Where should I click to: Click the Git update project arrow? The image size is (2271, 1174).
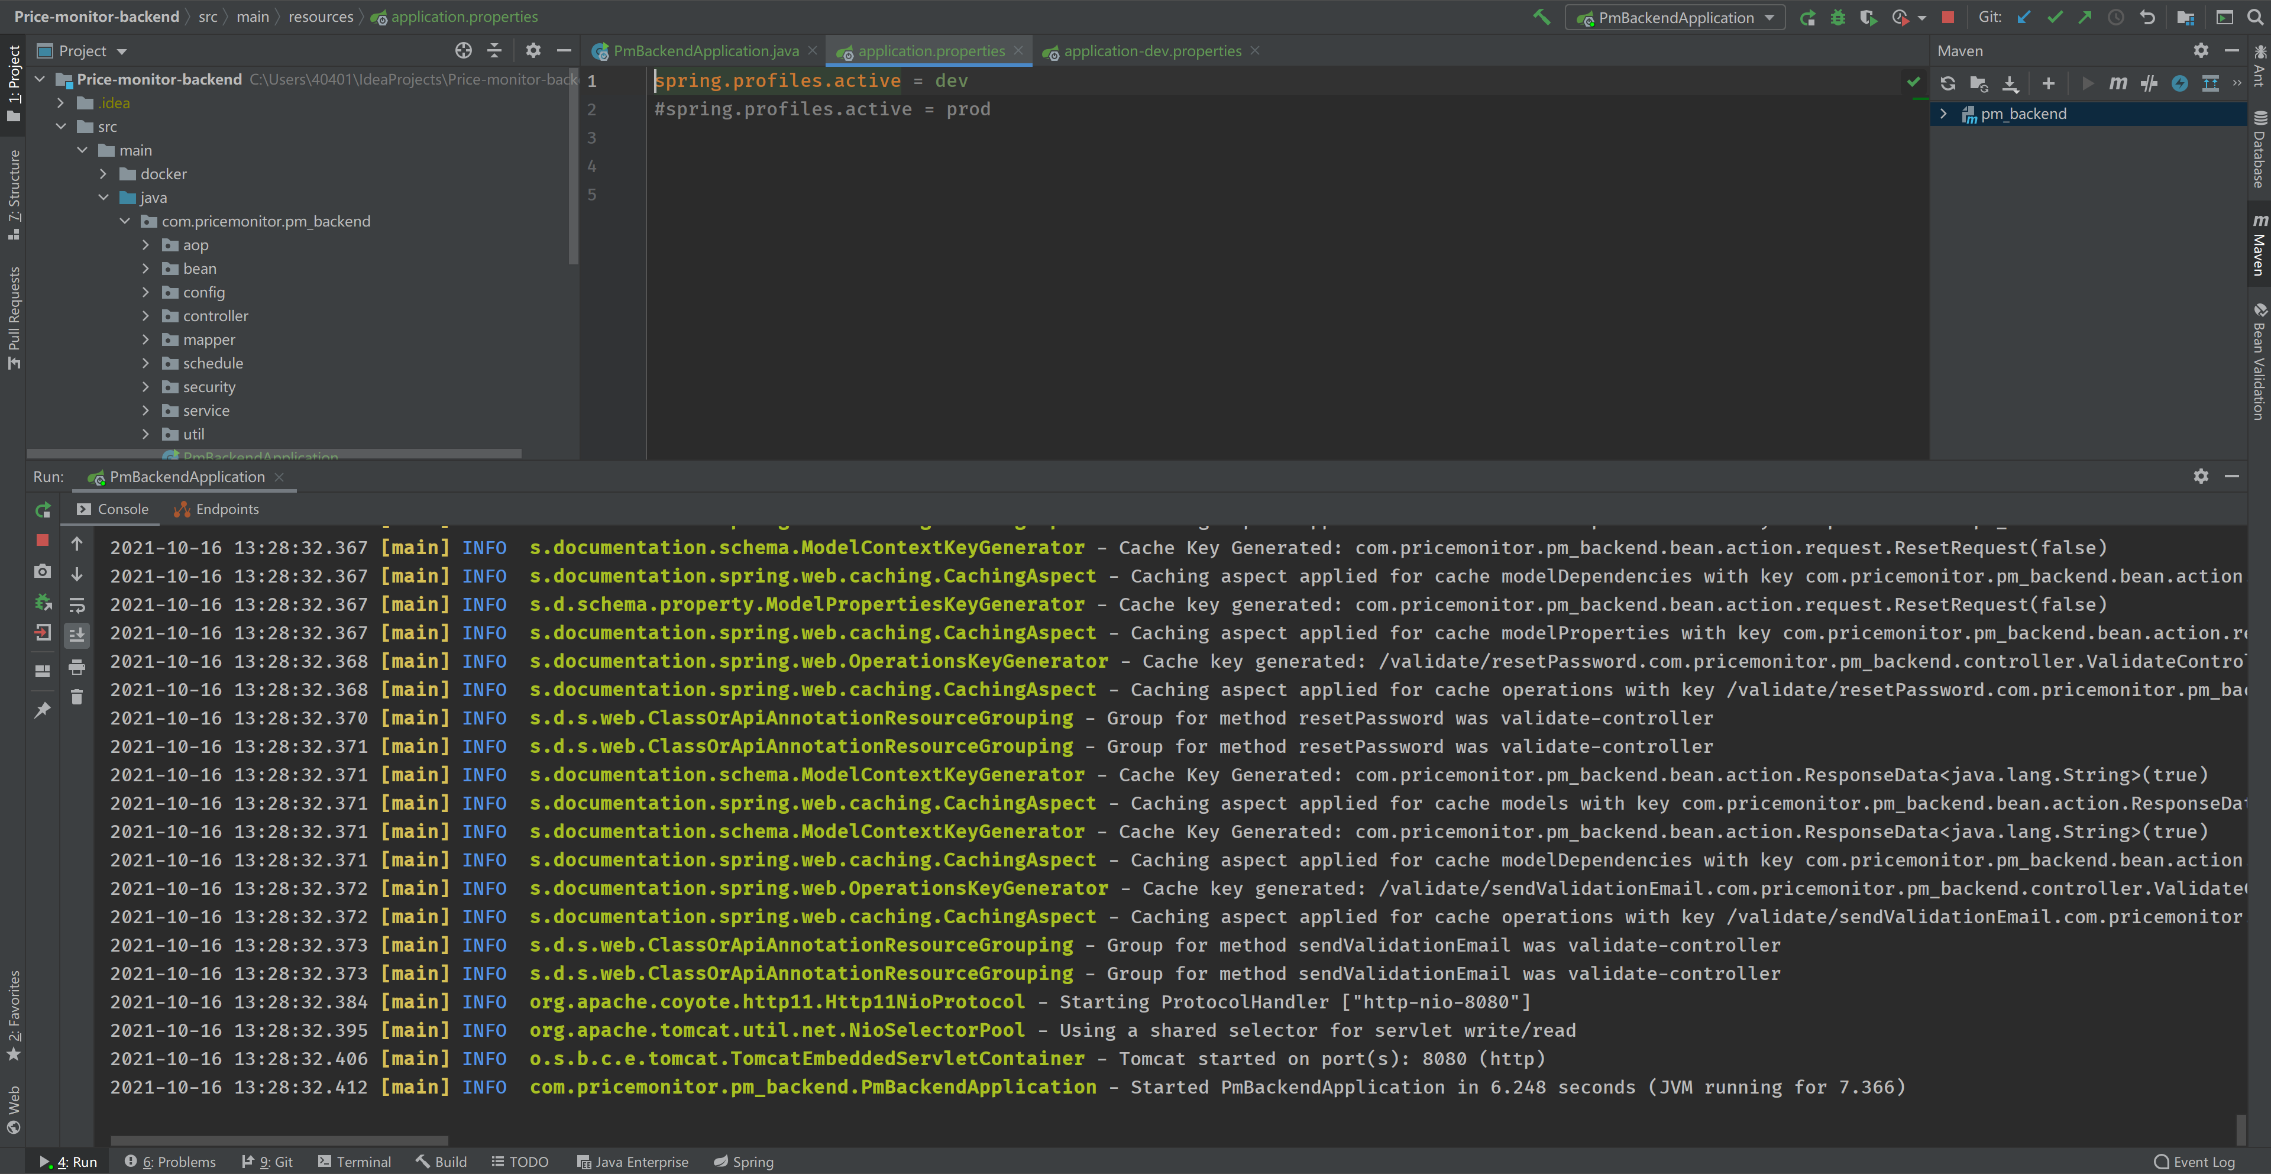click(x=2024, y=17)
